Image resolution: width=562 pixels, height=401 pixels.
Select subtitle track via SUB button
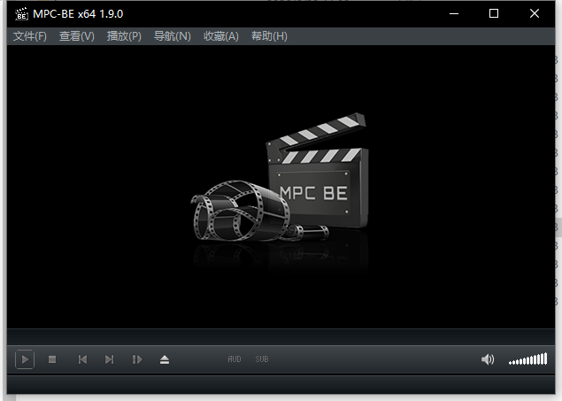click(262, 359)
